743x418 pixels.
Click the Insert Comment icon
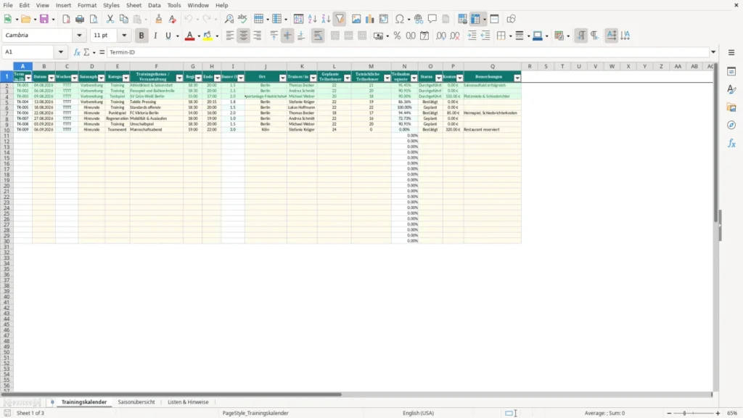point(432,19)
